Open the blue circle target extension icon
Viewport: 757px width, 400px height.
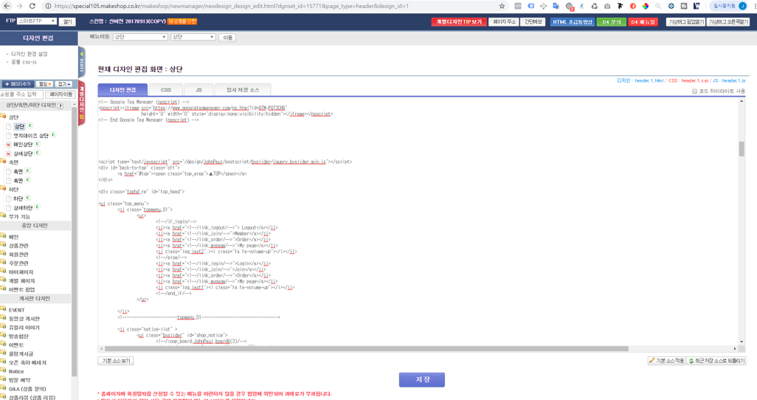pyautogui.click(x=671, y=7)
